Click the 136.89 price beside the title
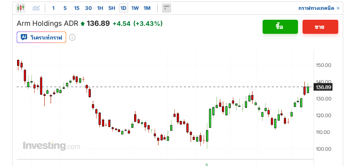 98,24
